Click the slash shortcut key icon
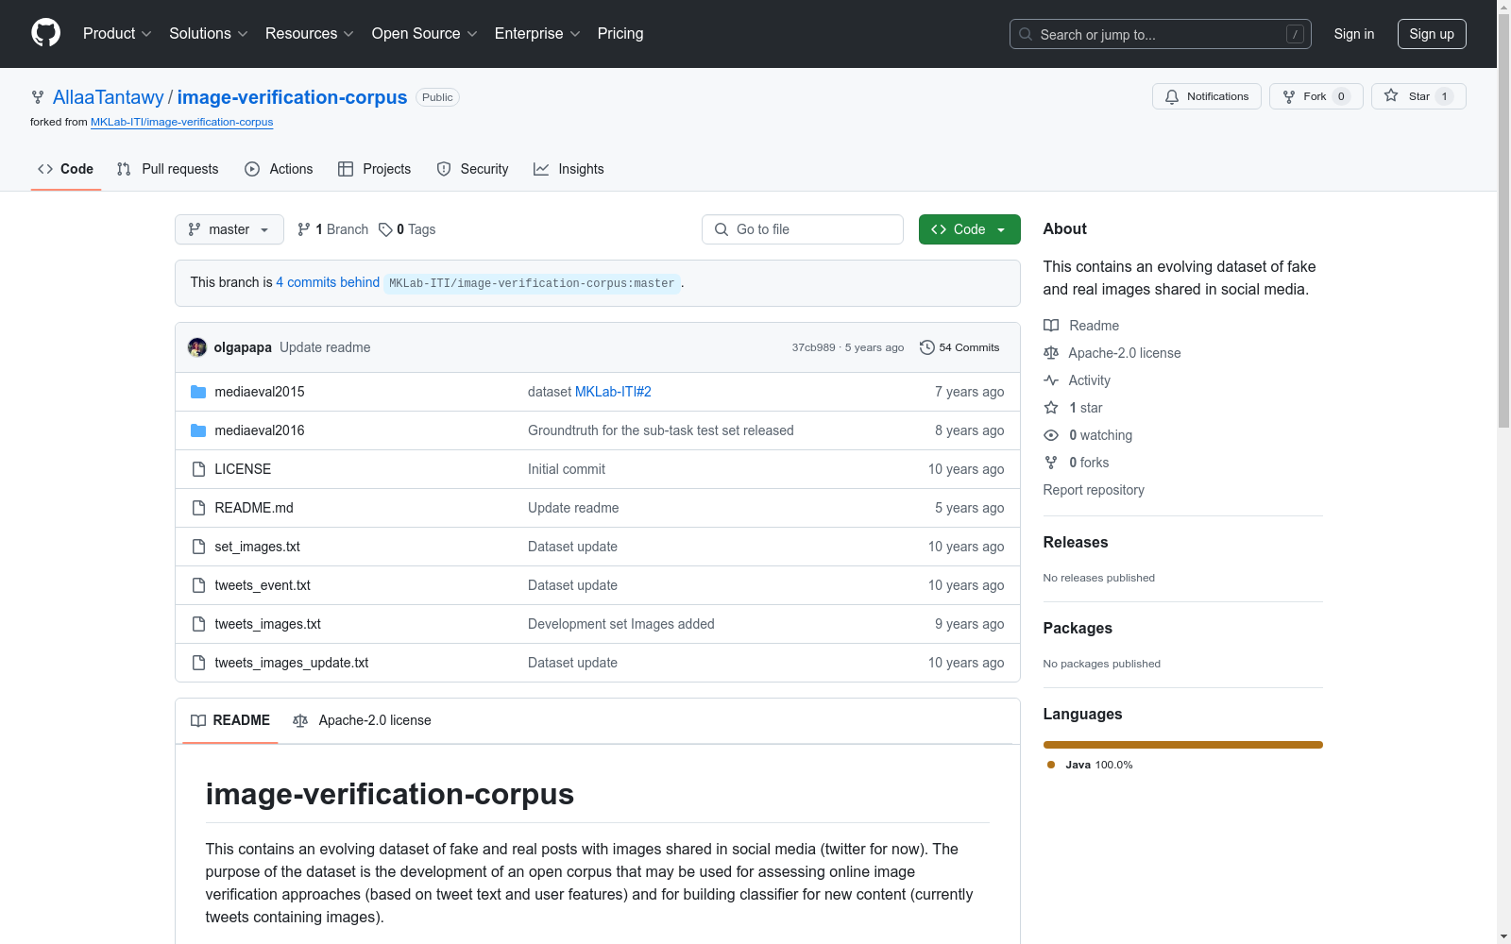The image size is (1511, 944). click(1295, 34)
